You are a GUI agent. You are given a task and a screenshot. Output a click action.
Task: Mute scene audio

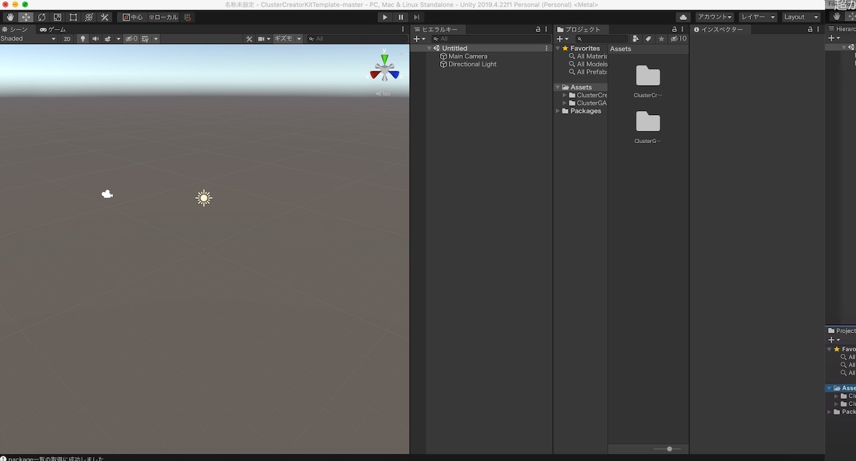pyautogui.click(x=95, y=38)
